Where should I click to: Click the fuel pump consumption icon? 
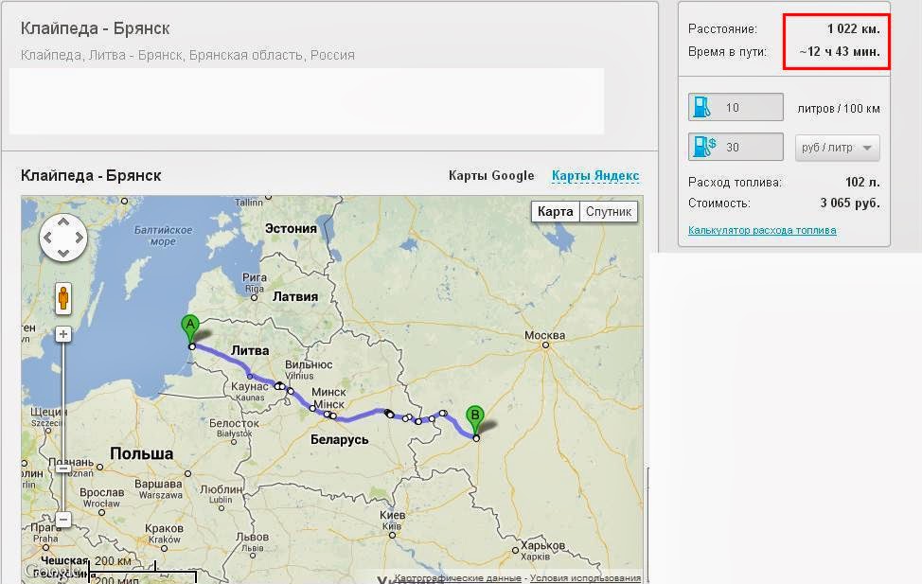tap(701, 107)
